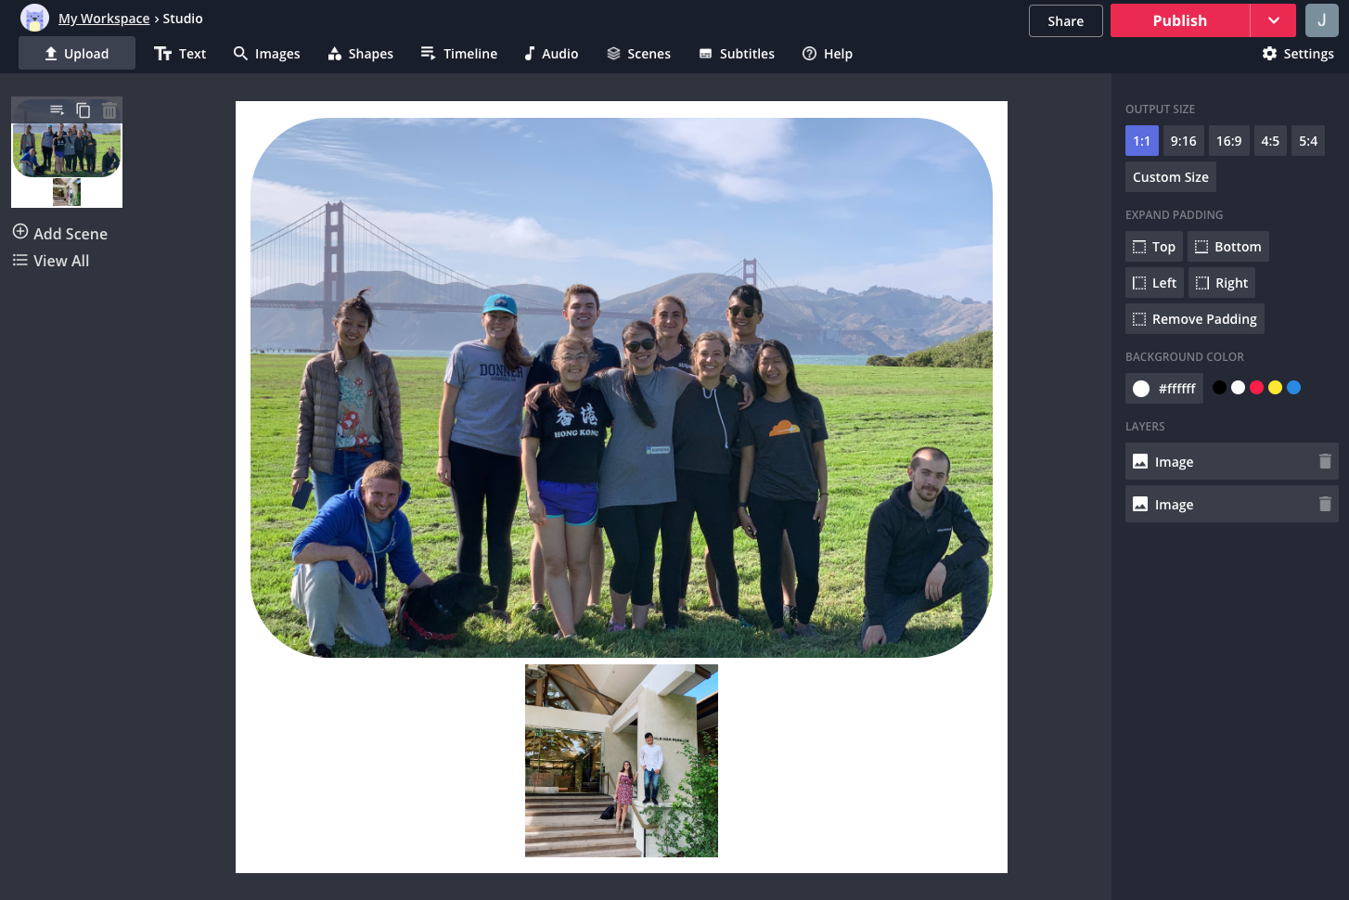Expand padding on the Right
This screenshot has width=1349, height=900.
[1222, 283]
